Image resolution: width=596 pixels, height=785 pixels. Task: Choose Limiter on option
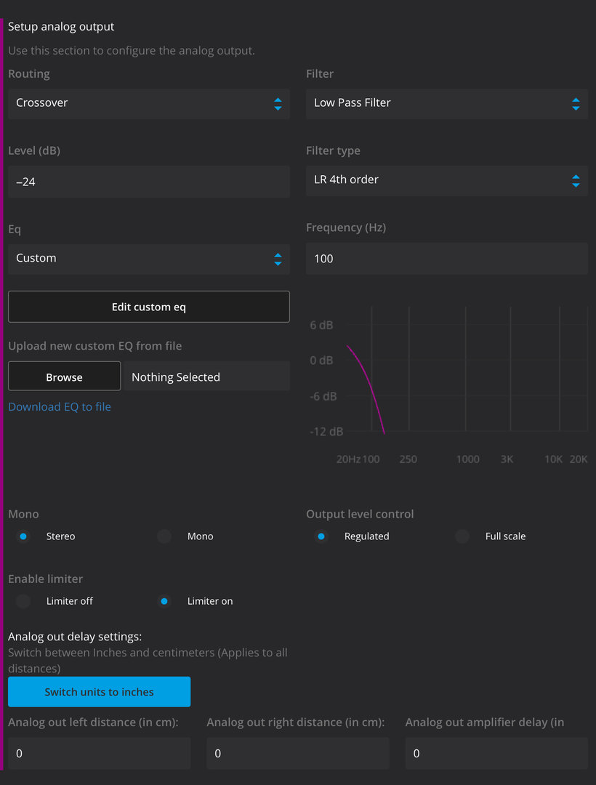click(x=164, y=601)
